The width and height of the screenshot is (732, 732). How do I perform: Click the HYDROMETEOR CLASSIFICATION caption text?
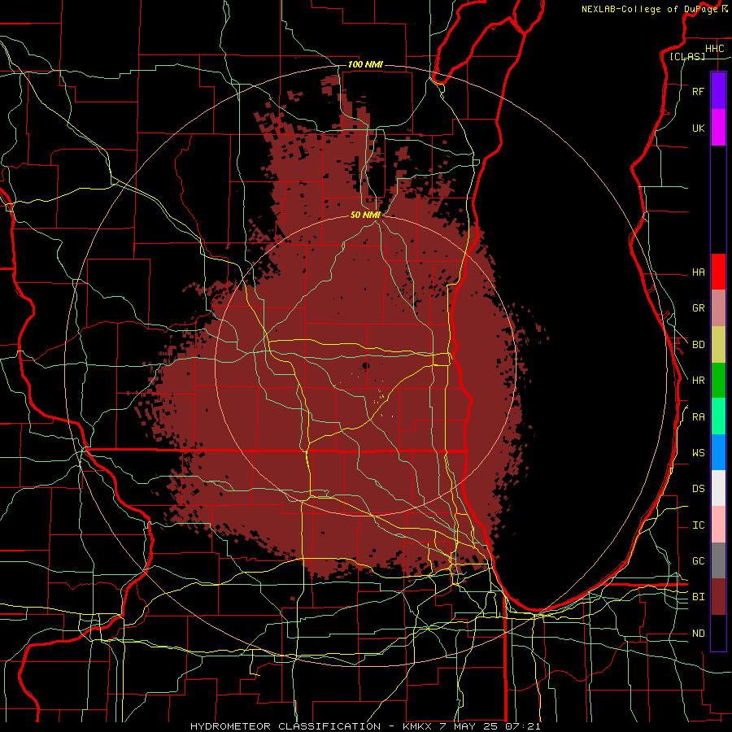tap(285, 726)
